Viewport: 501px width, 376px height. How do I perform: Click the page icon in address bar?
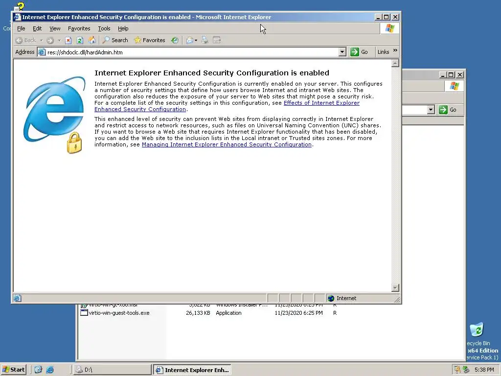click(x=42, y=52)
